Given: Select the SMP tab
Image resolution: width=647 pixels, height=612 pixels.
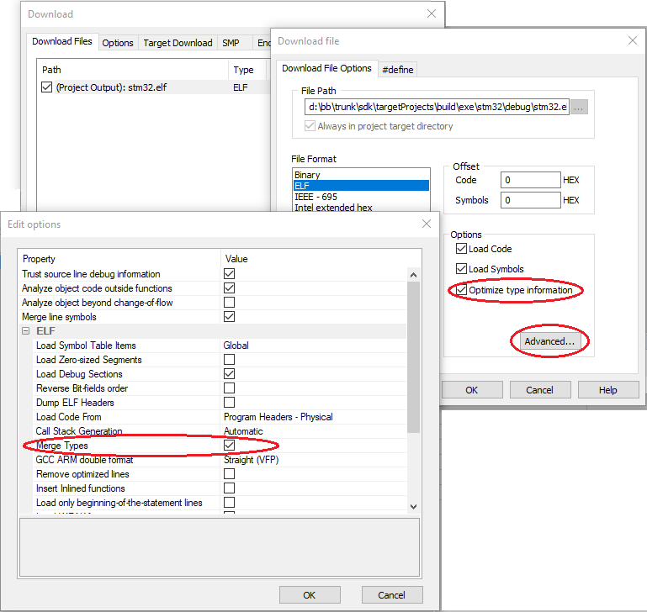Looking at the screenshot, I should point(231,43).
